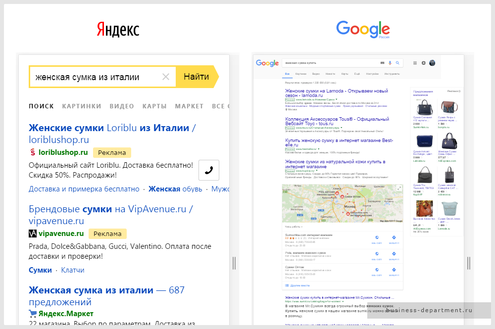495x329 pixels.
Task: Click the large Google Россия logo heading
Action: (363, 29)
